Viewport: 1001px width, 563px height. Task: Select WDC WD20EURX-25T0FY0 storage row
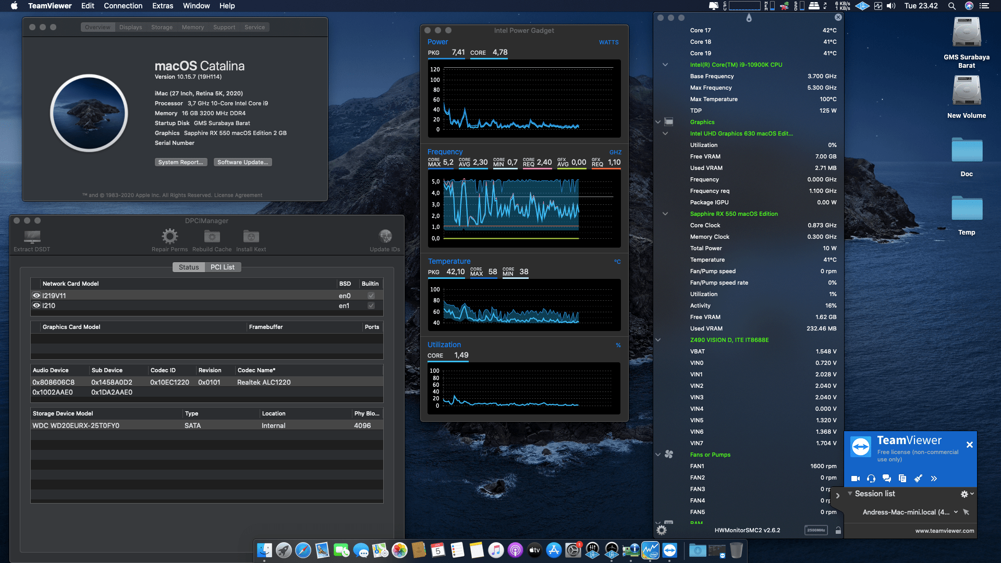pyautogui.click(x=207, y=425)
